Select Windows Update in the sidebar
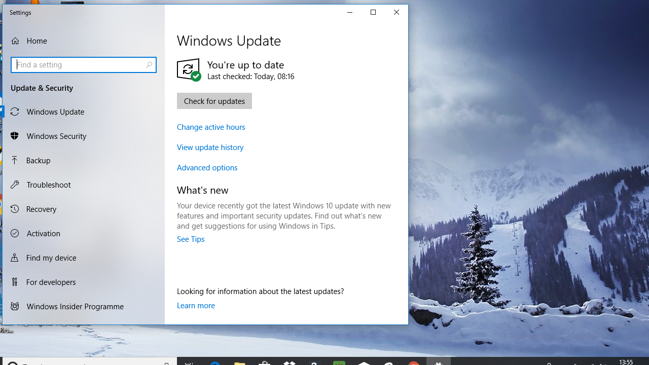Image resolution: width=649 pixels, height=365 pixels. (54, 112)
